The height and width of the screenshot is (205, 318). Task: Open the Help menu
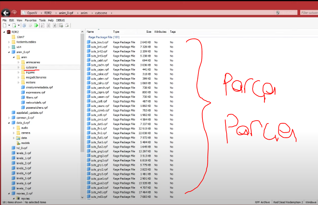[x=51, y=20]
